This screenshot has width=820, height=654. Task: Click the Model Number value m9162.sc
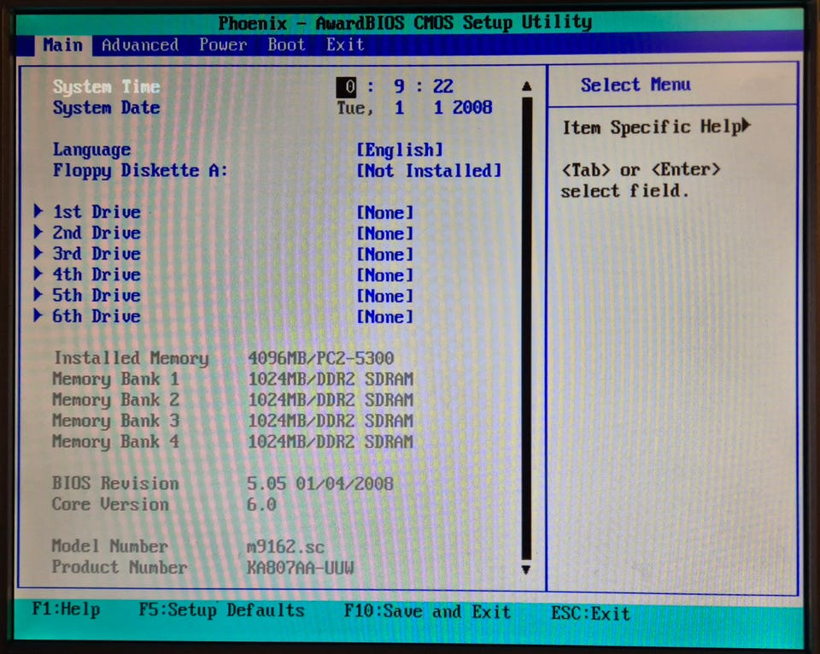click(285, 547)
